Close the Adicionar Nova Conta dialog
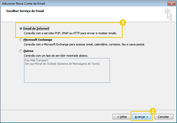177x123 pixels. 171,3
